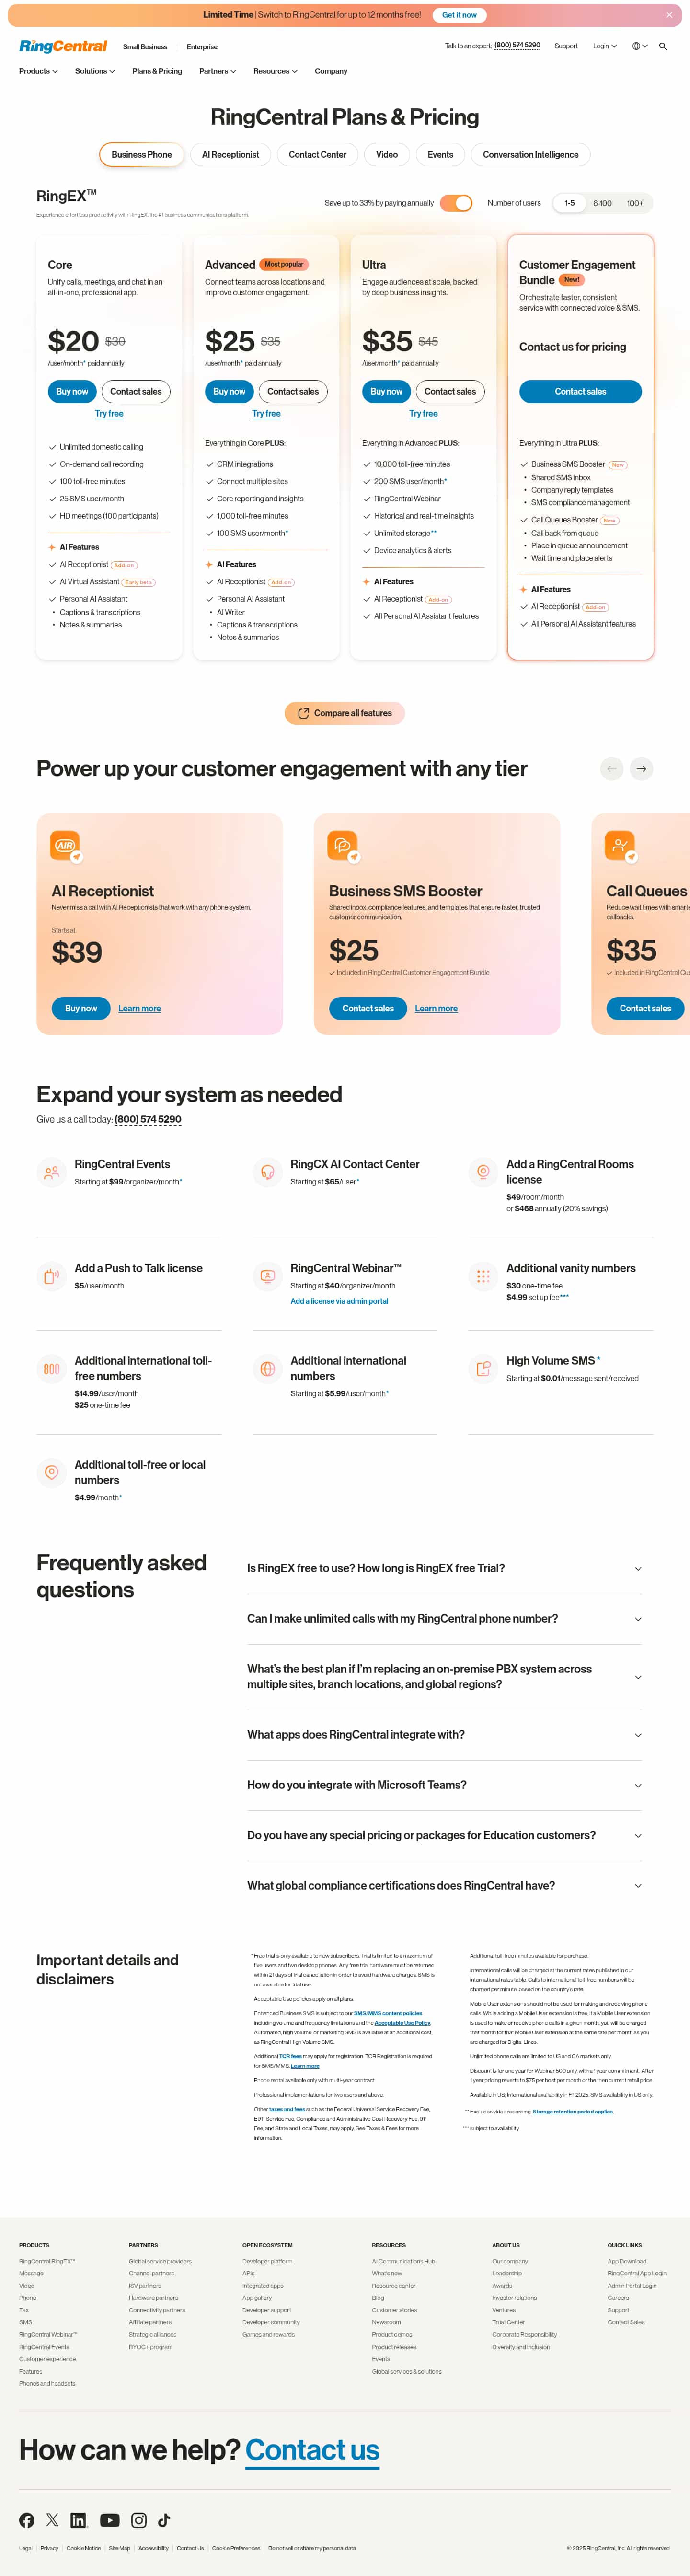690x2576 pixels.
Task: Switch to the Contact Center tab
Action: [317, 154]
